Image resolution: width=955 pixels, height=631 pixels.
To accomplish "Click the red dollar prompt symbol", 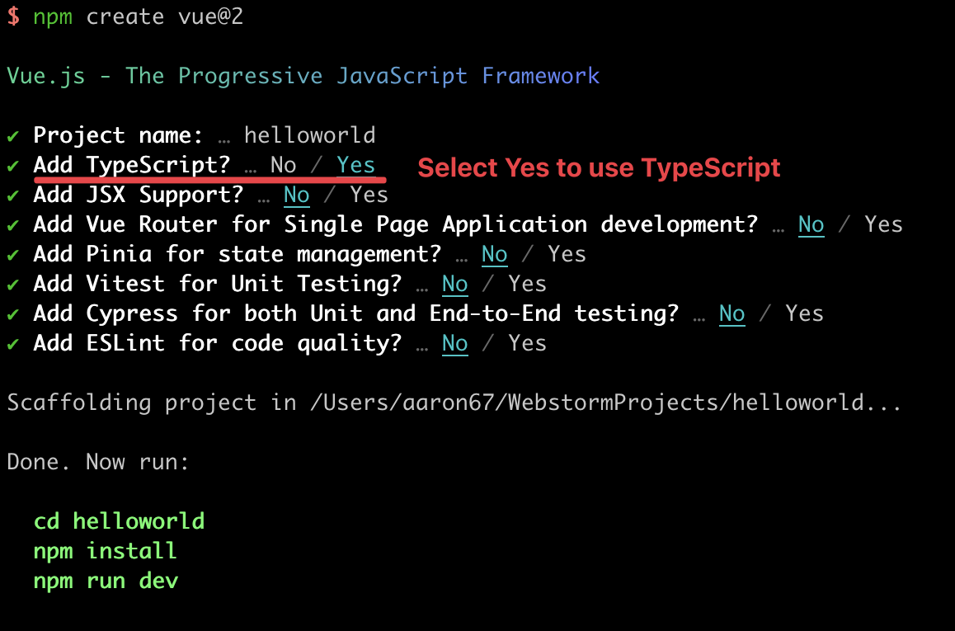I will pyautogui.click(x=12, y=16).
